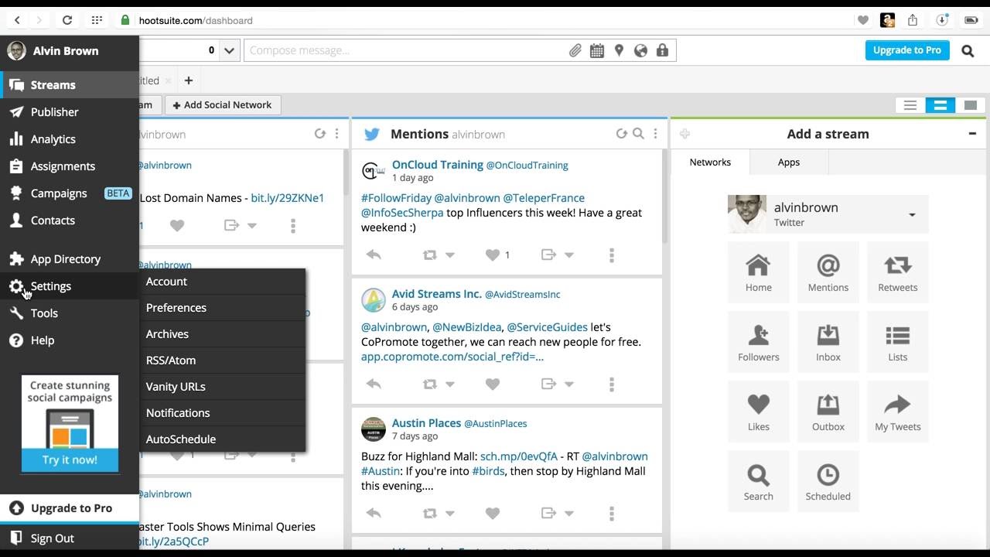Click the location pin icon in compose box
Viewport: 990px width, 557px height.
pos(619,50)
